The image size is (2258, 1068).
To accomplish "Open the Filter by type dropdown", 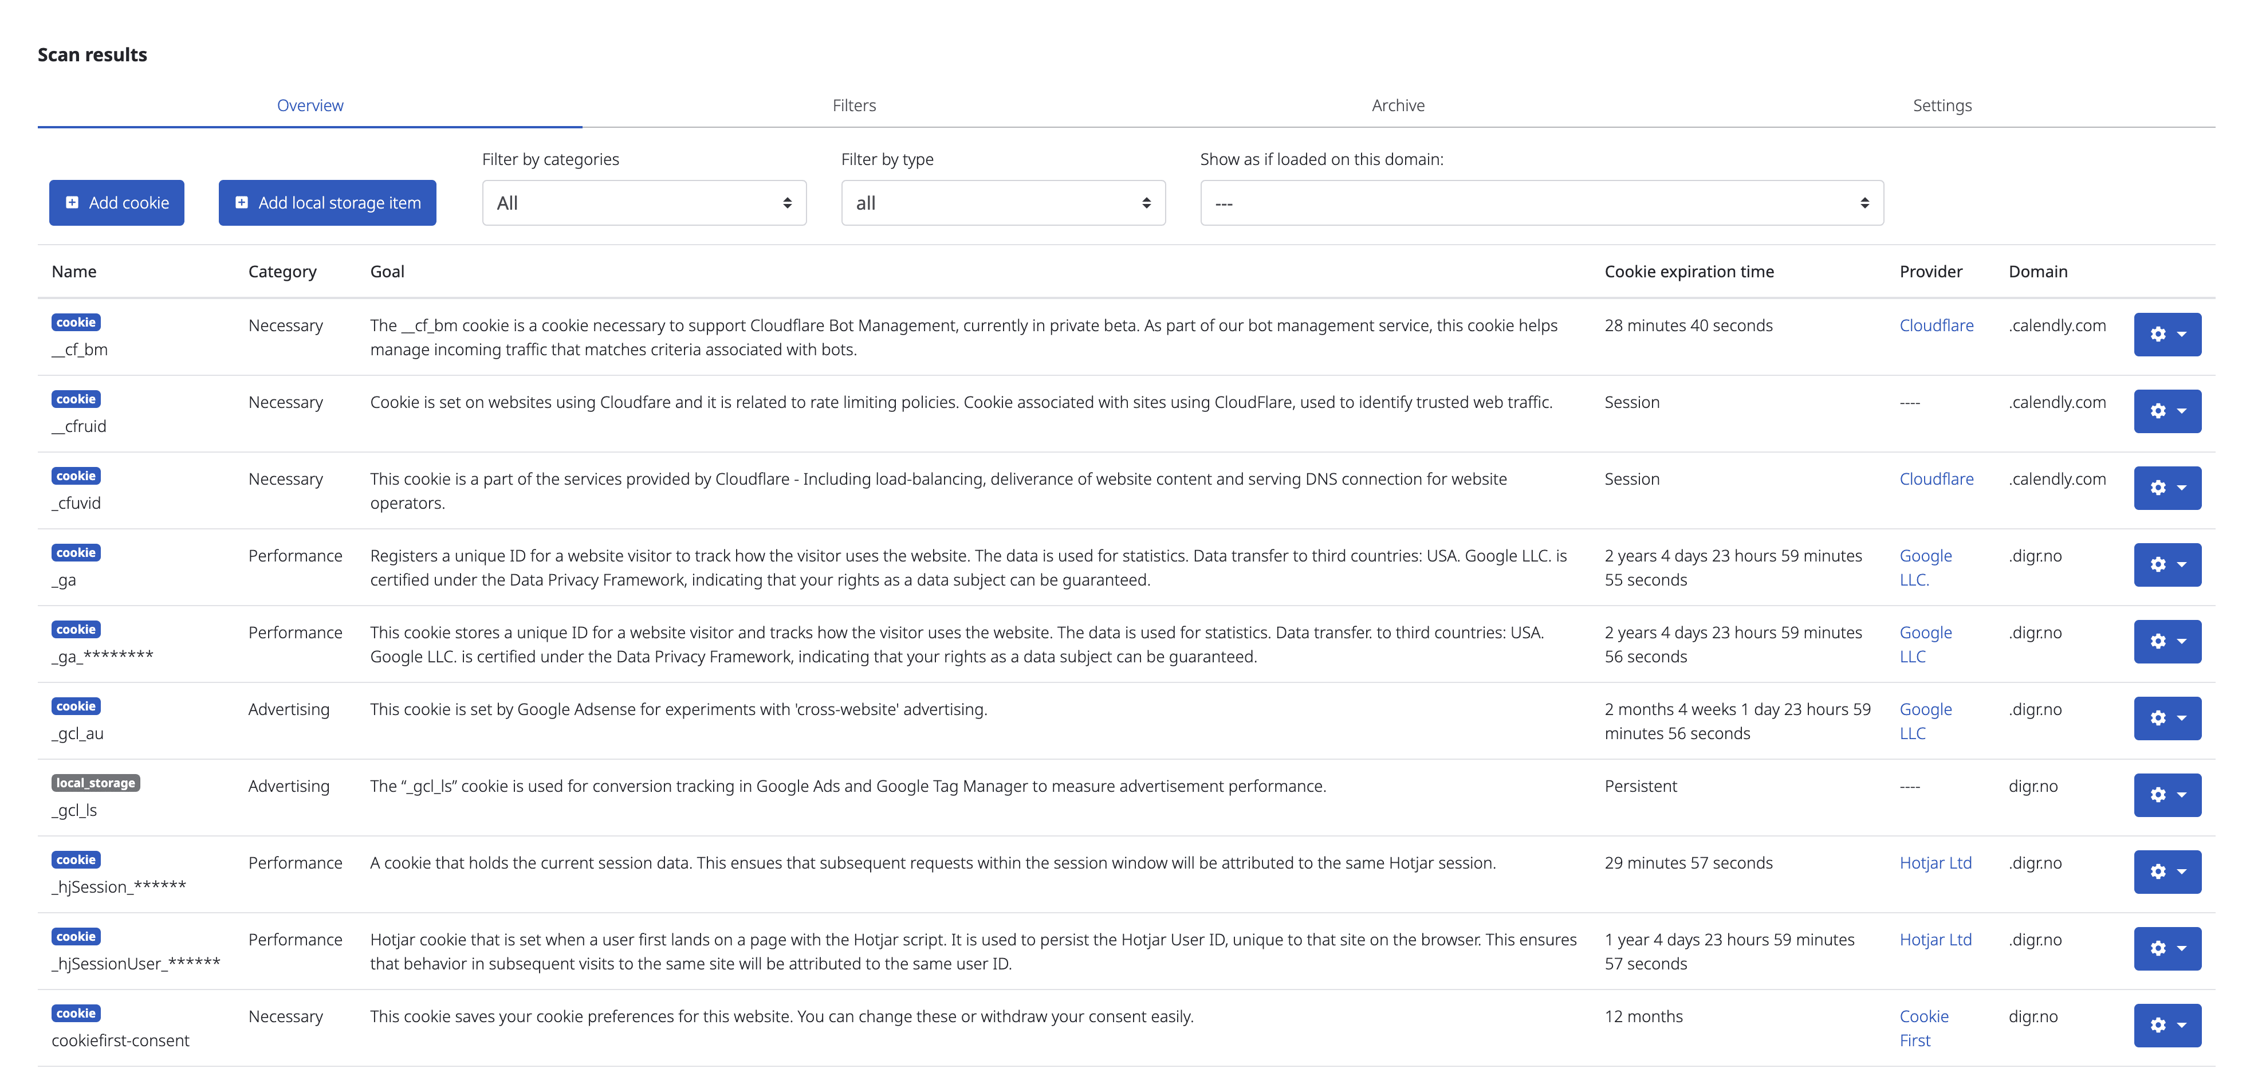I will 1002,203.
